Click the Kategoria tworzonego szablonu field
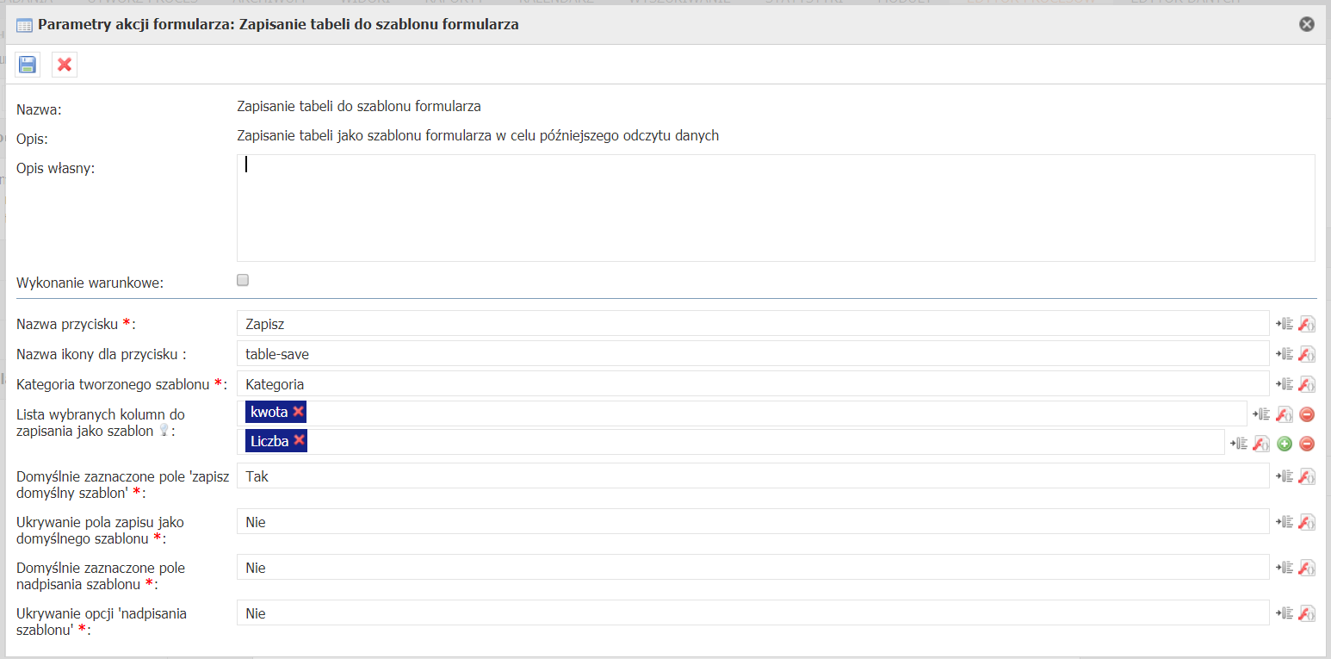Image resolution: width=1331 pixels, height=659 pixels. [752, 383]
